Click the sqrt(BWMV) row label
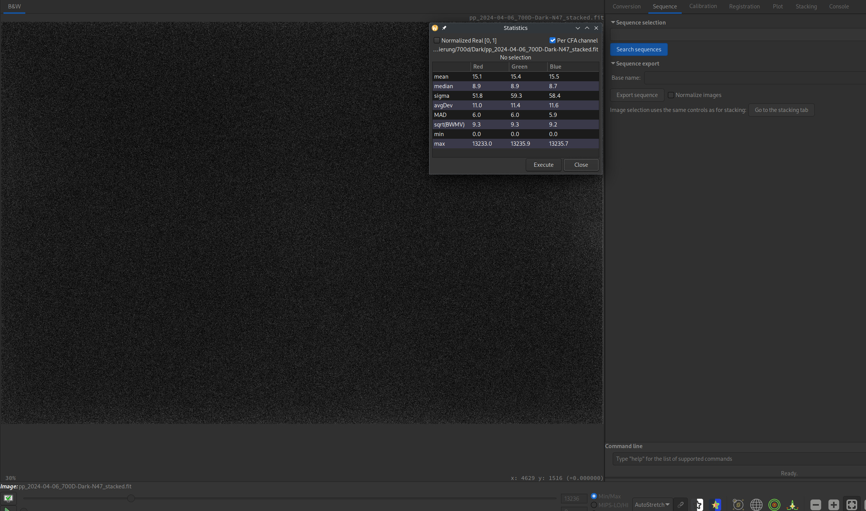Viewport: 866px width, 511px height. click(449, 125)
